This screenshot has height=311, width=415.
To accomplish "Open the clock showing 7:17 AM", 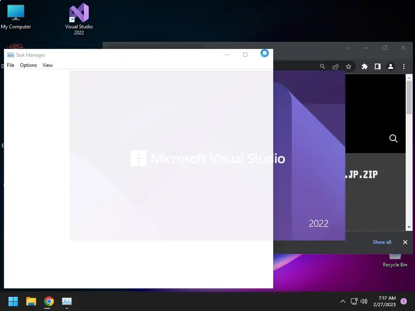I will point(385,301).
